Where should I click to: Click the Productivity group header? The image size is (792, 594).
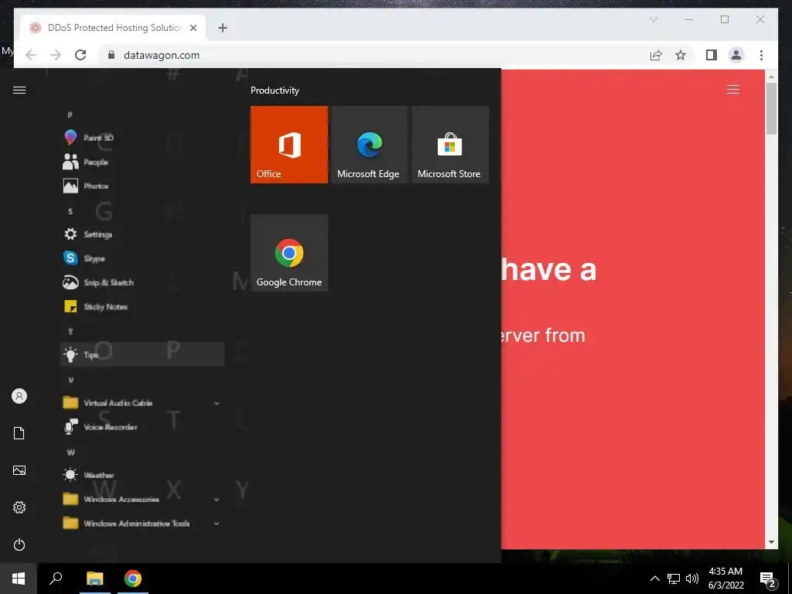pos(275,90)
